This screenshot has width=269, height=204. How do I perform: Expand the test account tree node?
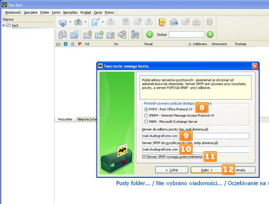(x=3, y=25)
